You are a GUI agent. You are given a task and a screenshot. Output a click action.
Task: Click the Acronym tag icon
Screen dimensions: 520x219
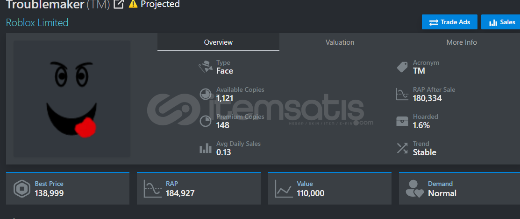[402, 67]
